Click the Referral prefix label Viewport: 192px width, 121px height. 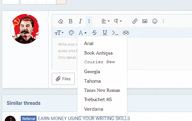(x=29, y=119)
